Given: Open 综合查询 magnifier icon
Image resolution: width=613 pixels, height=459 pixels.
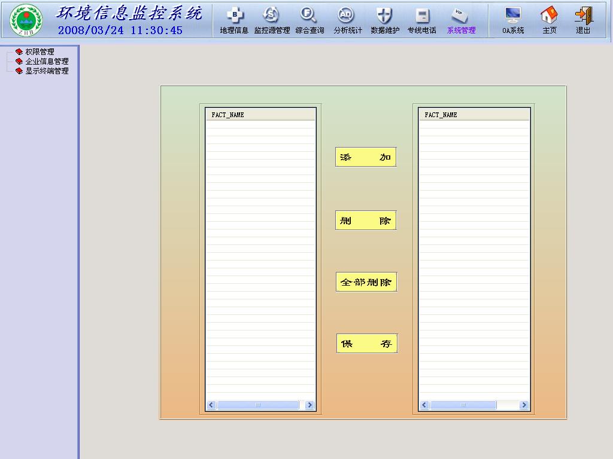Looking at the screenshot, I should [309, 16].
